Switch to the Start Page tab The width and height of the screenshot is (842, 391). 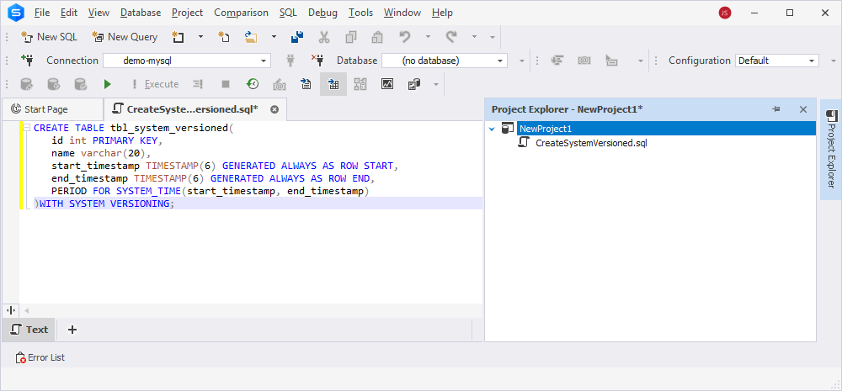click(52, 109)
